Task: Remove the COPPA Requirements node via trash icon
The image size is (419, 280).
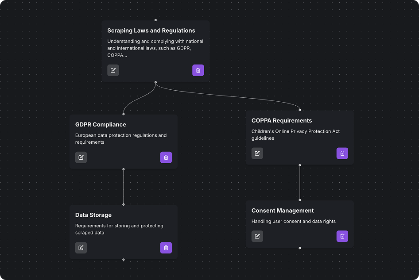Action: point(342,153)
